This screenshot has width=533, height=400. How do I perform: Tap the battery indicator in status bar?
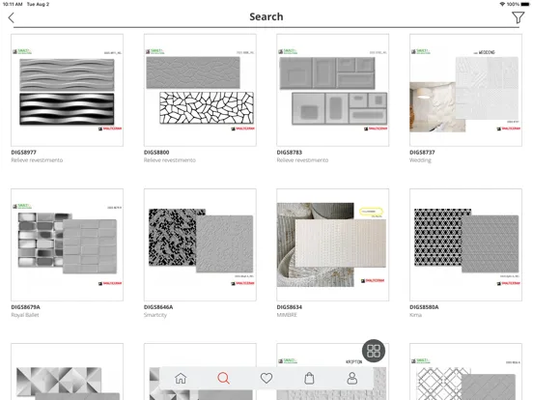(x=525, y=4)
